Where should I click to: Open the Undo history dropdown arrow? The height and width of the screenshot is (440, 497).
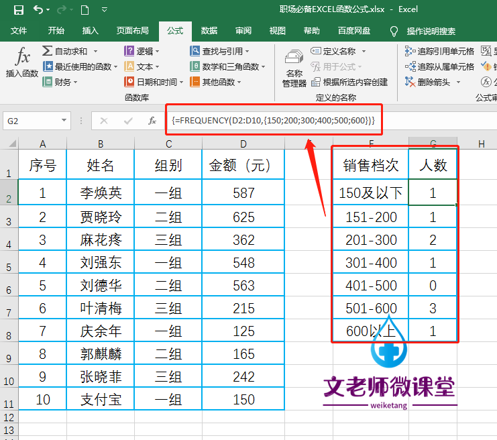(x=48, y=10)
